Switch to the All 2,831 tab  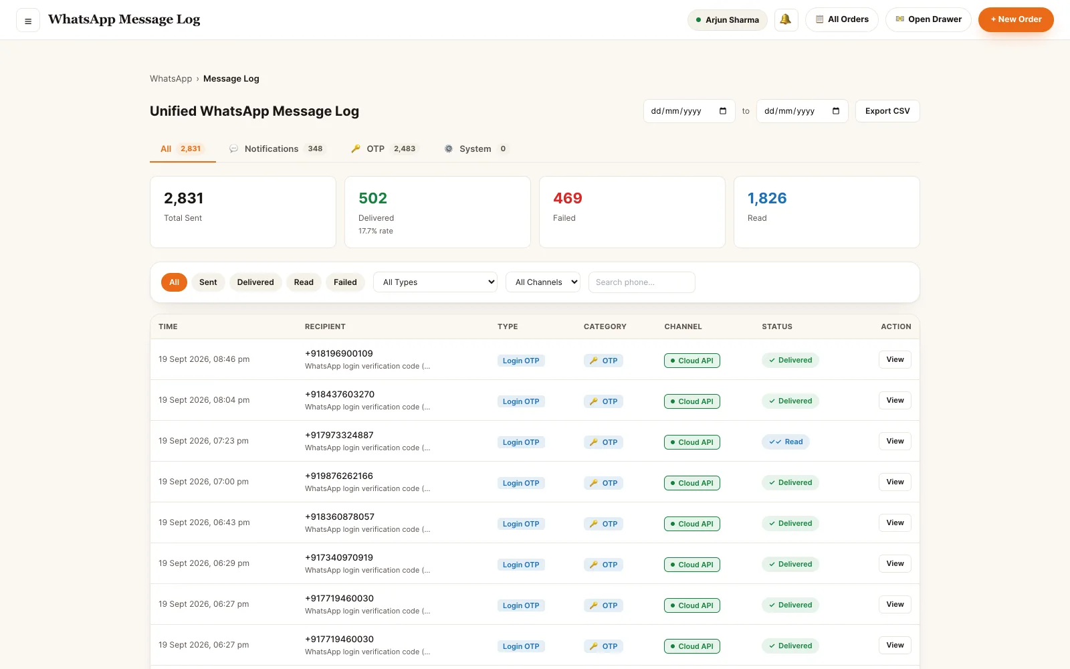(x=183, y=149)
